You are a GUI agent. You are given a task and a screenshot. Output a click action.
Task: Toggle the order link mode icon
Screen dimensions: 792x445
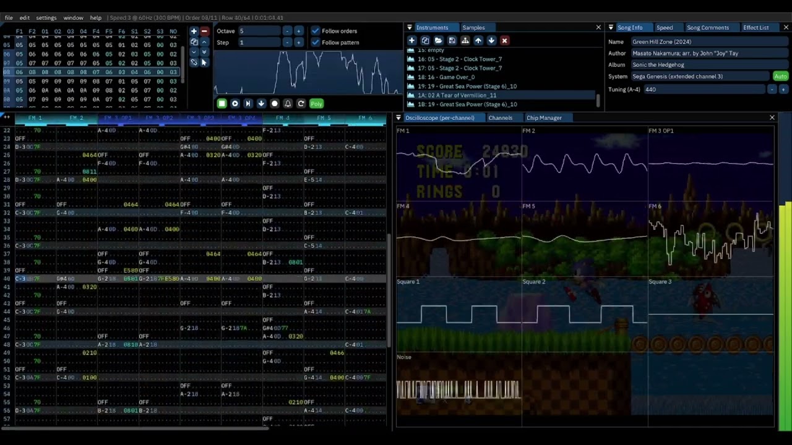[194, 62]
